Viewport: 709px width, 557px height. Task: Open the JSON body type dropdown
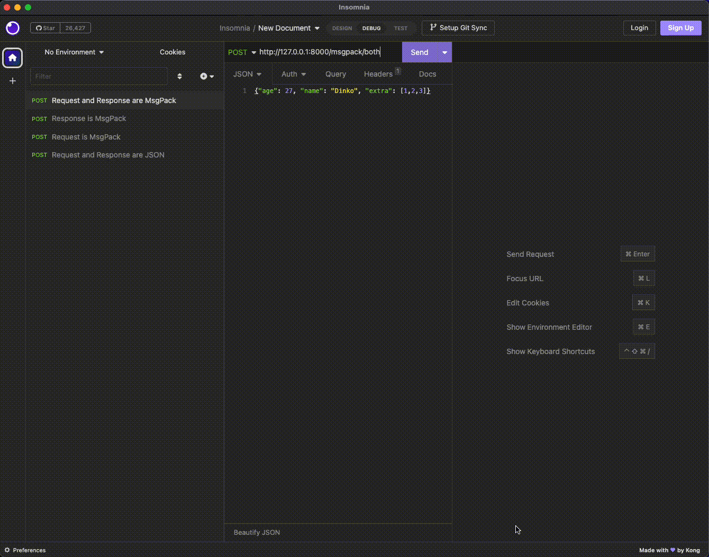pos(248,74)
